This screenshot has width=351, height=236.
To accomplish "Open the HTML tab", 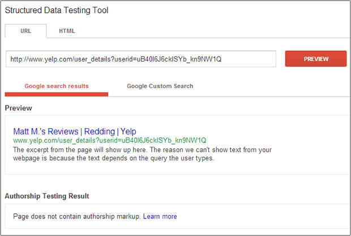I will point(67,31).
